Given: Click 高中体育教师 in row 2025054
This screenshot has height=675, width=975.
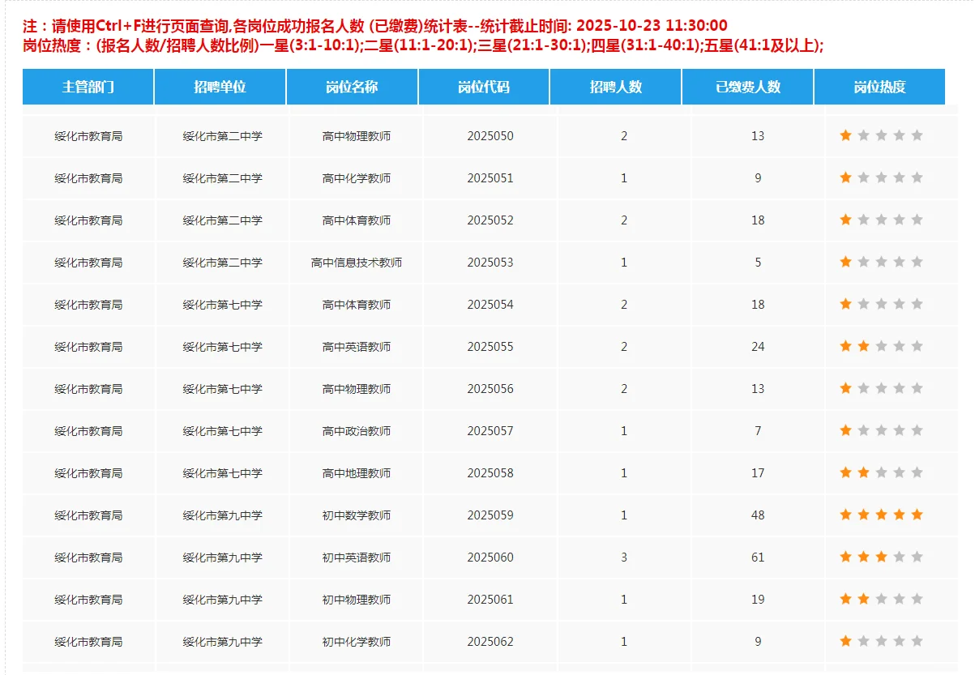Looking at the screenshot, I should pos(357,305).
